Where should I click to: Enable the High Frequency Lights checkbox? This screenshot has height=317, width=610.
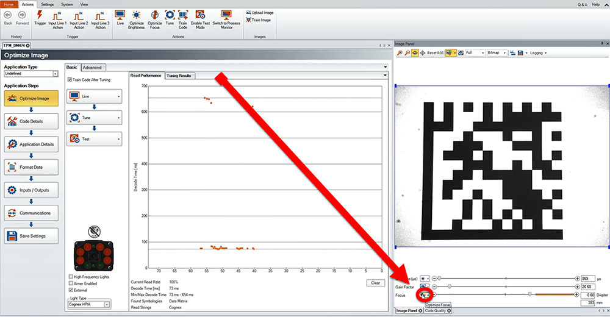pyautogui.click(x=71, y=277)
